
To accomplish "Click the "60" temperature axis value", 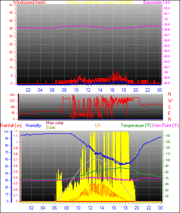I will [167, 184].
